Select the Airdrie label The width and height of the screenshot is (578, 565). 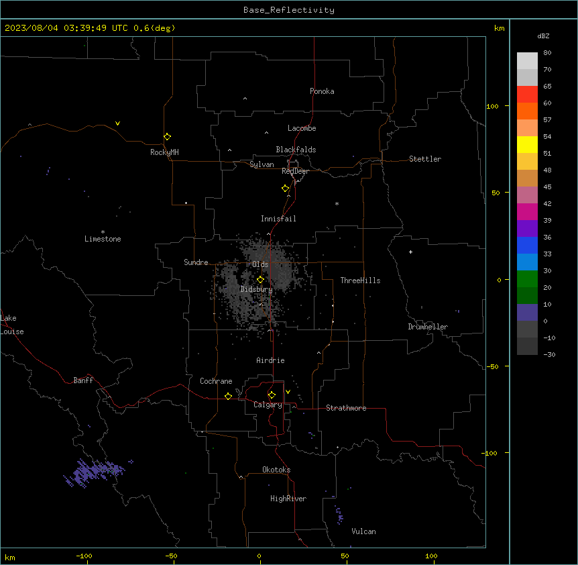270,360
